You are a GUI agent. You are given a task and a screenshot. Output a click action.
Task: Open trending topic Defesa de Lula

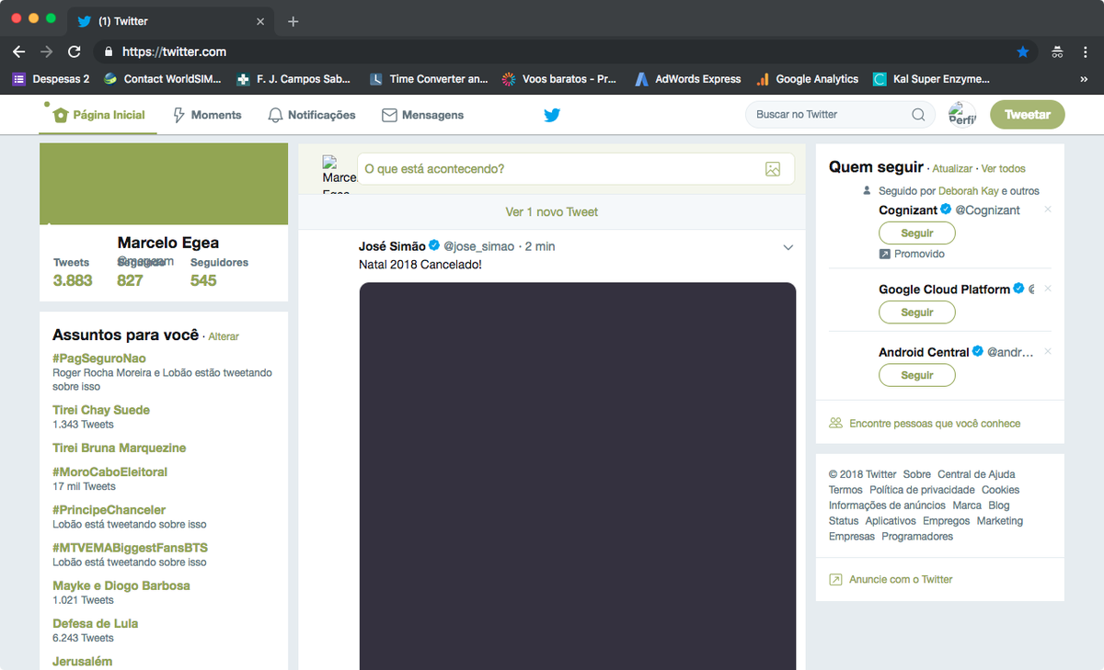pos(96,623)
